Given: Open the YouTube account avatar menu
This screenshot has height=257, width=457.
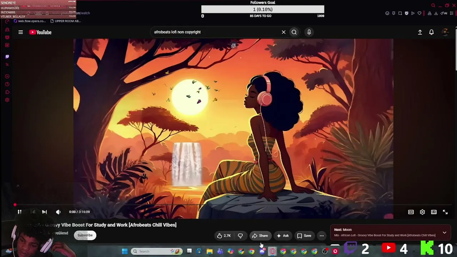Looking at the screenshot, I should [445, 32].
